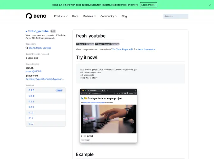Click the 'deno task start' command line

89,78
